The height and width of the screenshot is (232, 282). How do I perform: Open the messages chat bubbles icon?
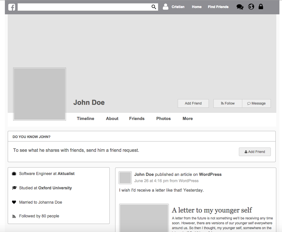pos(240,7)
